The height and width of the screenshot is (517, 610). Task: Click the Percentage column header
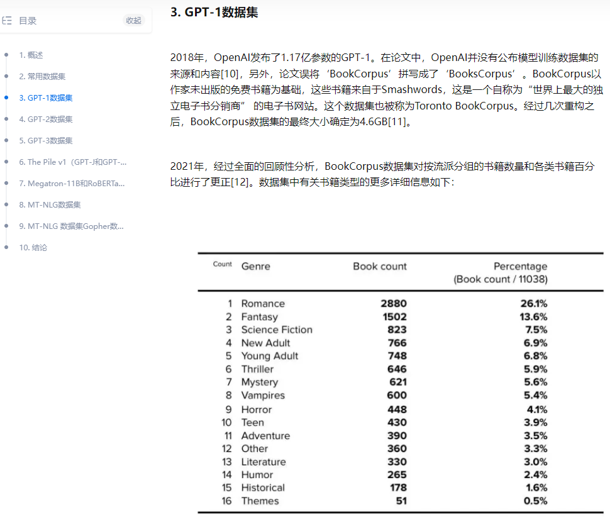(521, 266)
